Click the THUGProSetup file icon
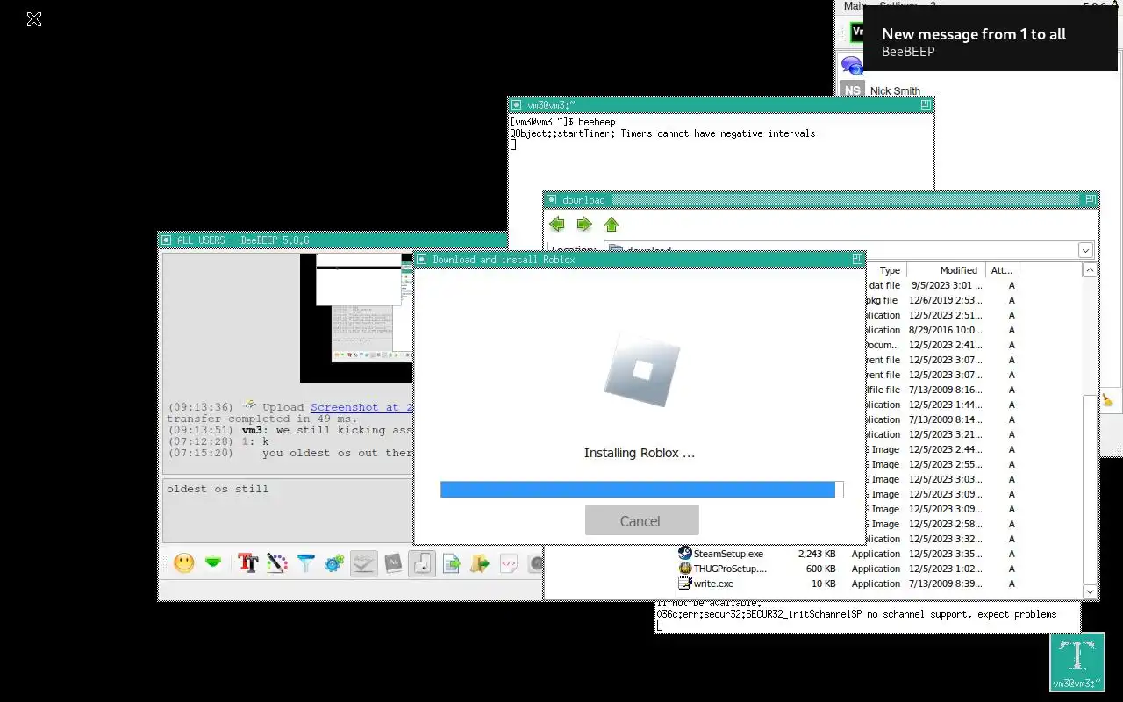Screen dimensions: 1123x702 [685, 569]
